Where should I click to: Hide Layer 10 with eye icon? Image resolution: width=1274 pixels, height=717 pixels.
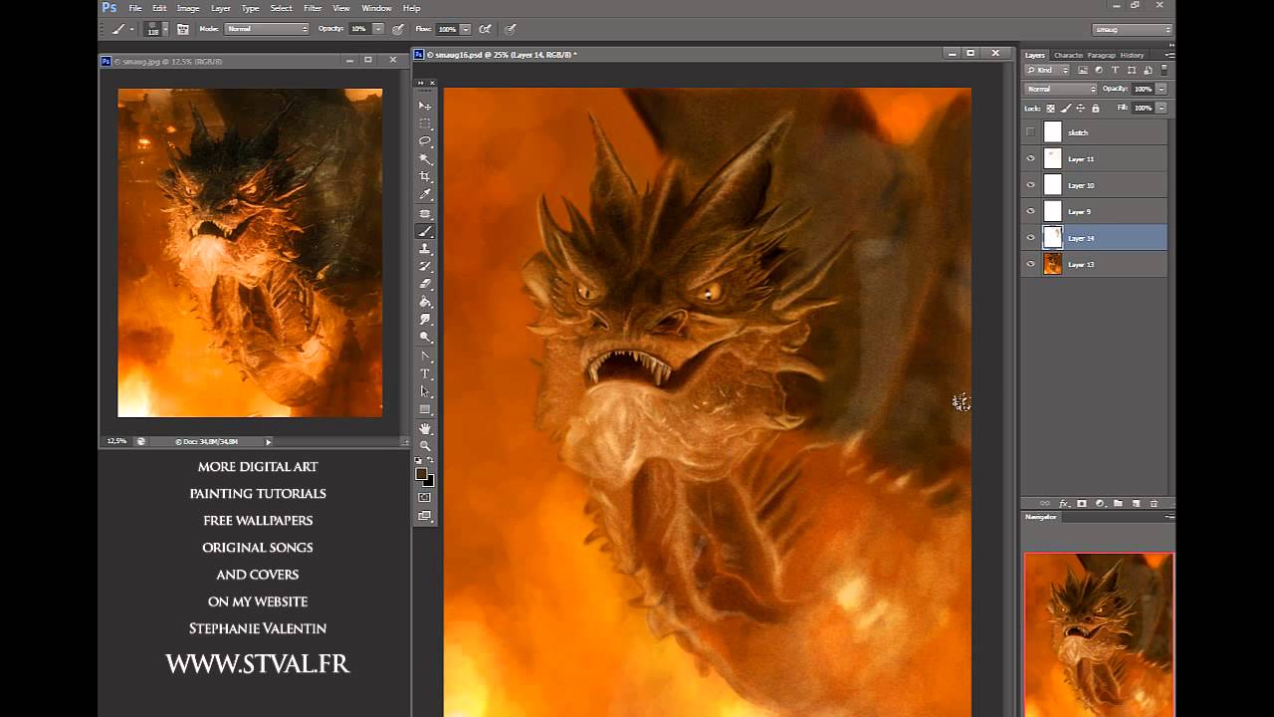(x=1030, y=185)
